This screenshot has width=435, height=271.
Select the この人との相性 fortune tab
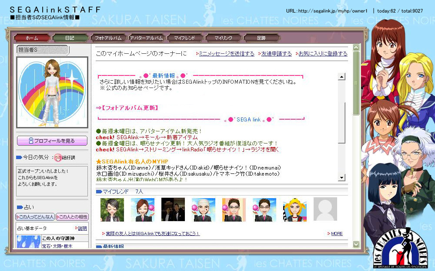point(72,217)
